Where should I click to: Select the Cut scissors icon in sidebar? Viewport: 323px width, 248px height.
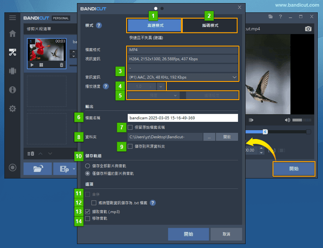12,52
